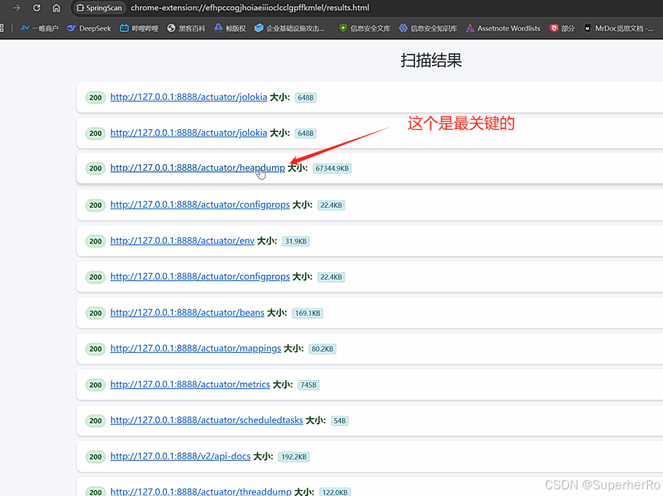The image size is (663, 496).
Task: Open the actuator/mappings link
Action: coord(195,349)
